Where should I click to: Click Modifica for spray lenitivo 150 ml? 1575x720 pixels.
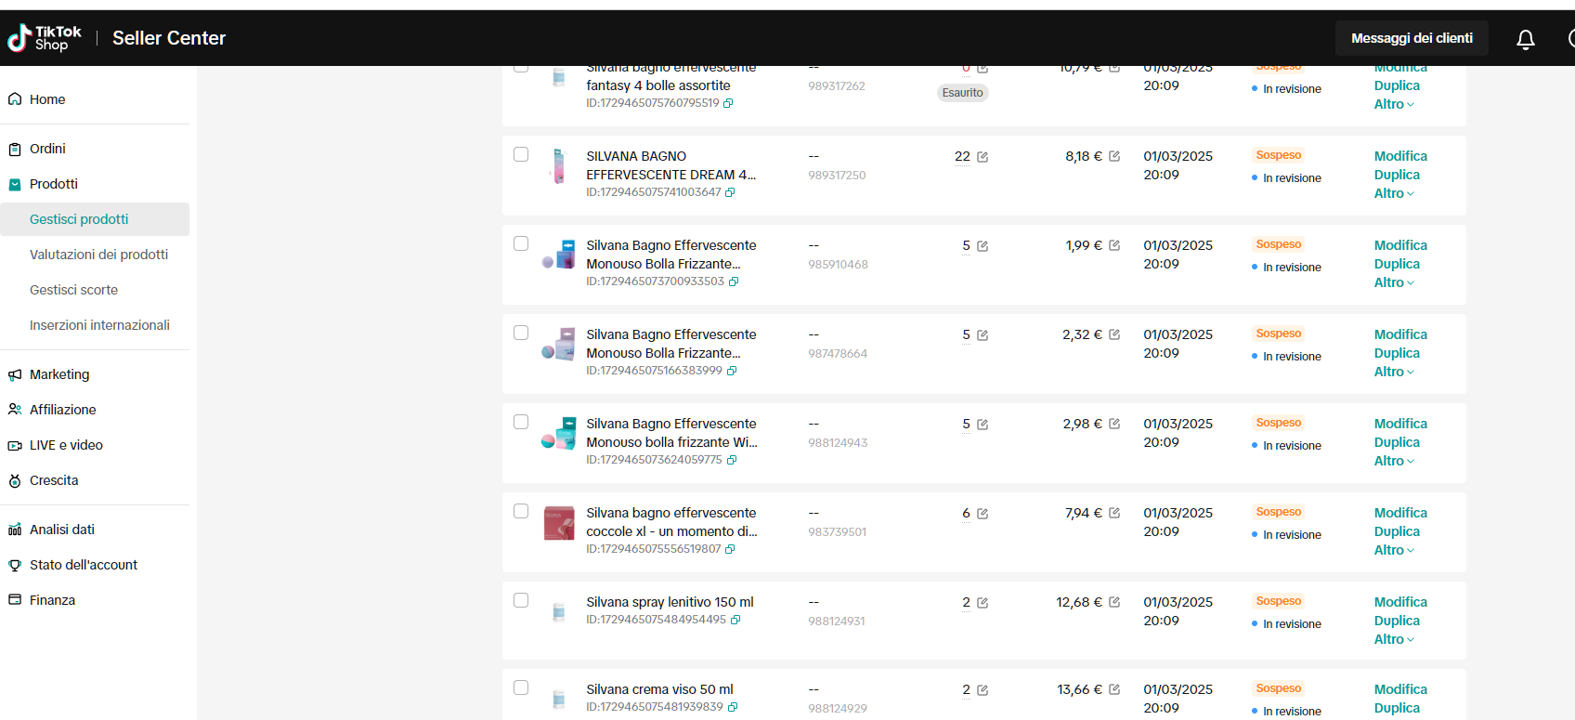coord(1400,602)
